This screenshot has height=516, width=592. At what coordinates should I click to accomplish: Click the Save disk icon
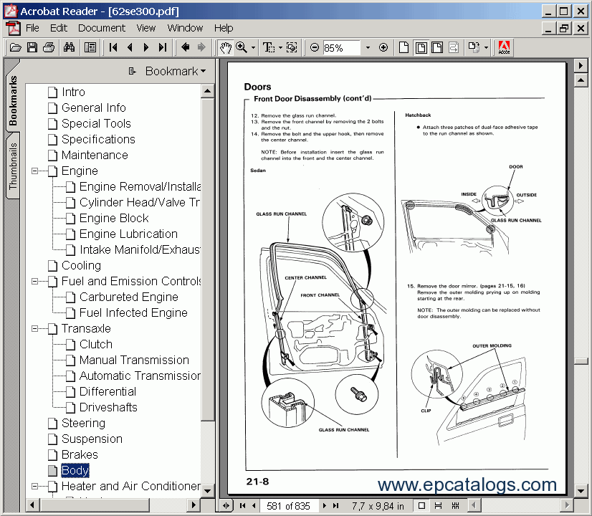click(32, 47)
